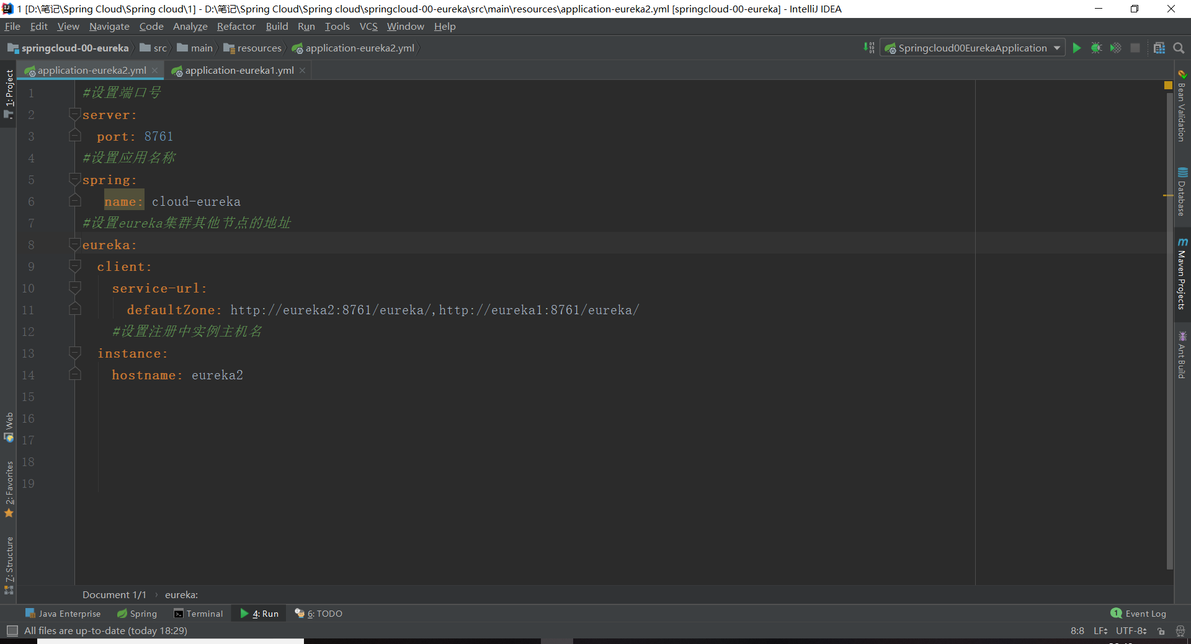Open the Refactor menu
Screen dimensions: 1191x644
236,26
